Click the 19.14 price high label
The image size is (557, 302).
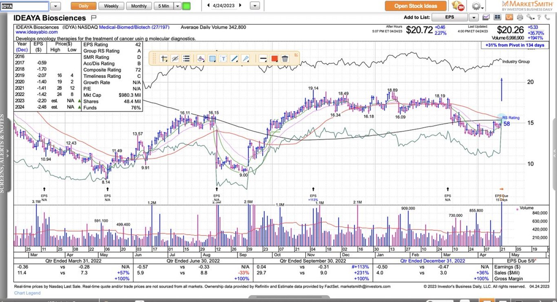[313, 88]
